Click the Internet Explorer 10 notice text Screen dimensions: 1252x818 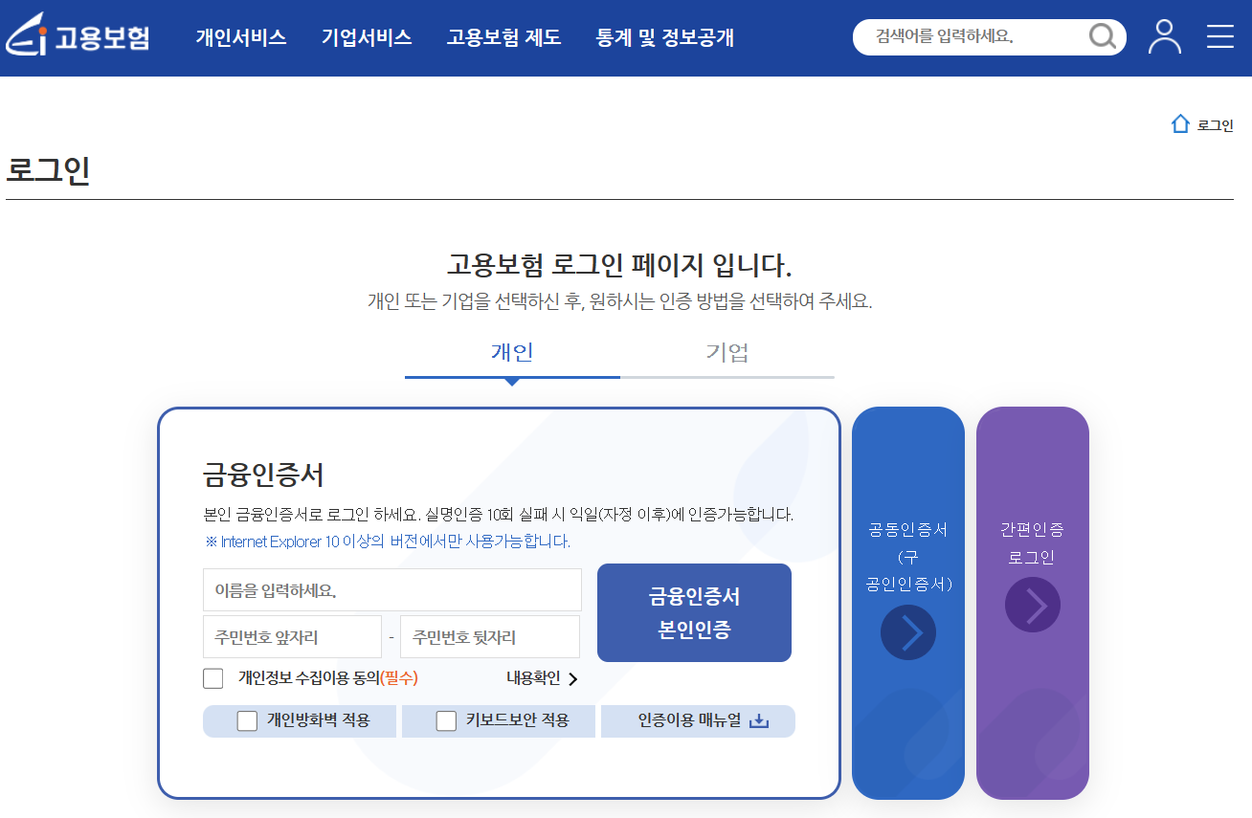pos(388,542)
